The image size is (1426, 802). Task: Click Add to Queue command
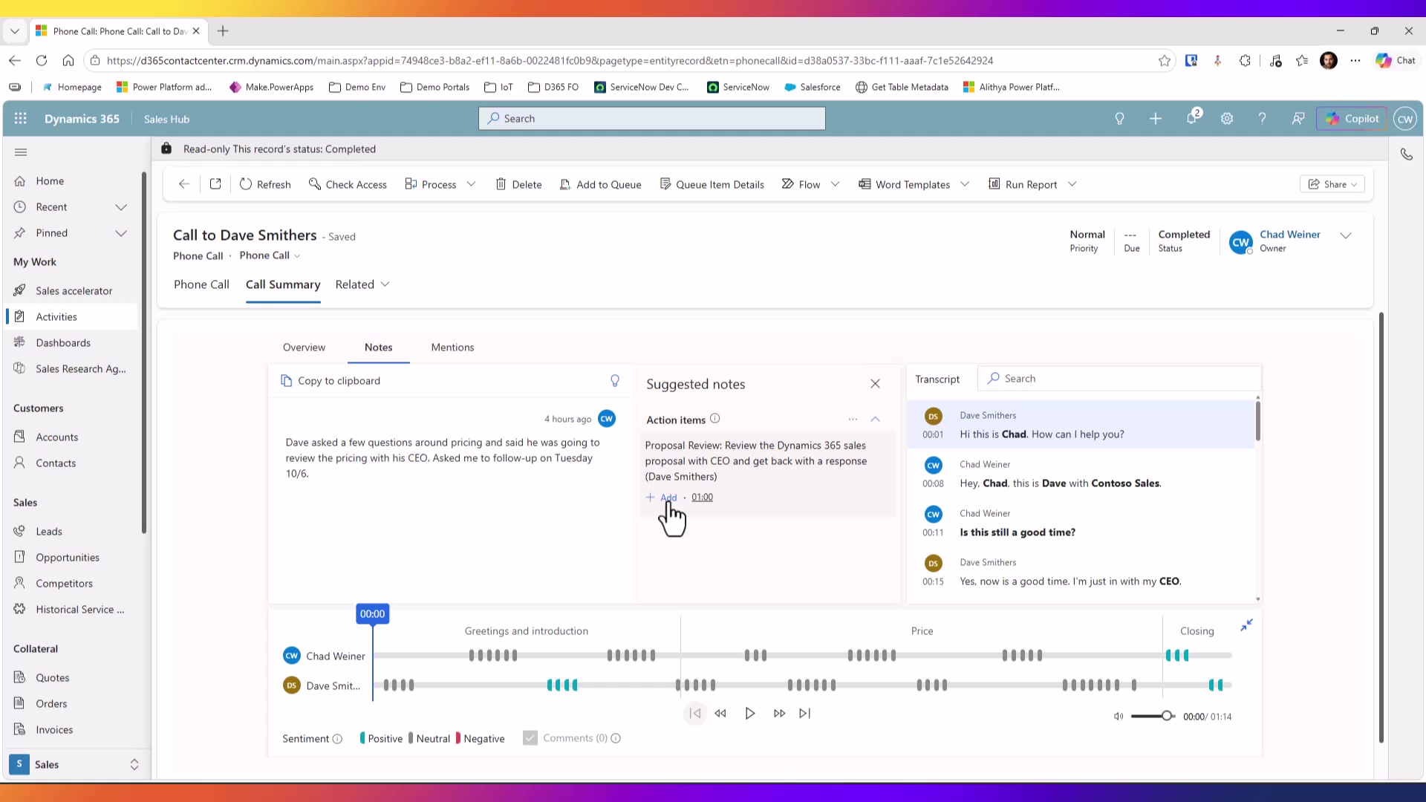click(x=600, y=184)
